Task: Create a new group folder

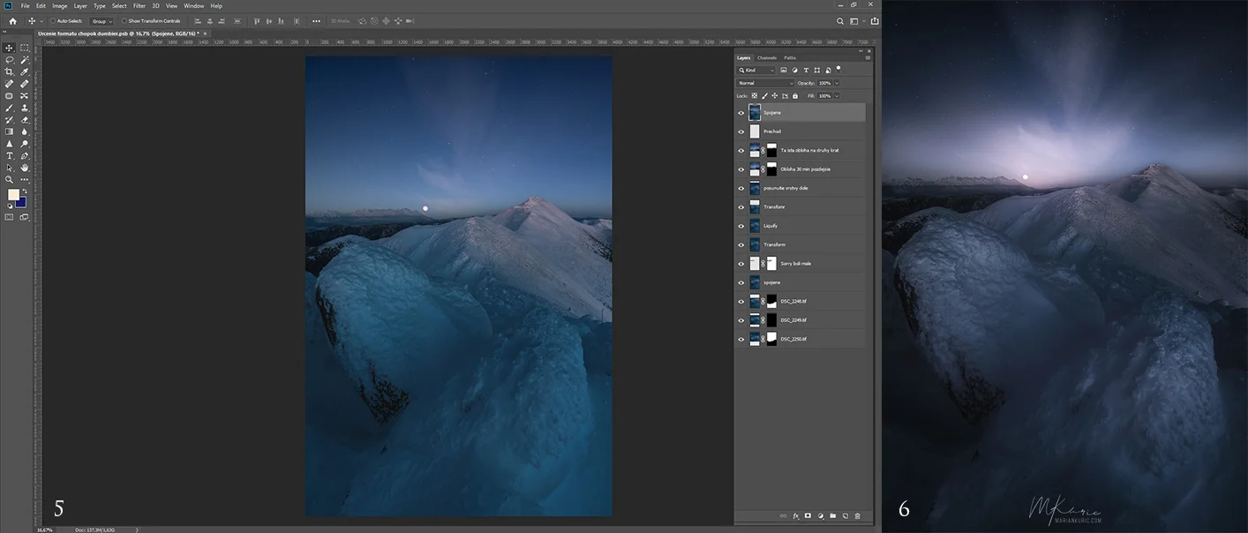Action: pos(832,515)
